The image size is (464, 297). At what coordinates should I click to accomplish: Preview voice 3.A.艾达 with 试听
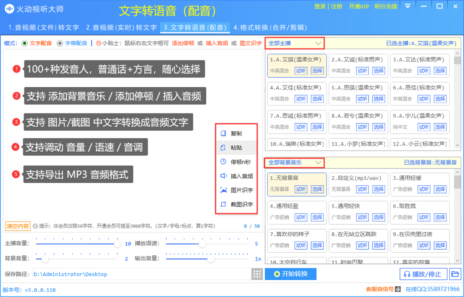(424, 71)
